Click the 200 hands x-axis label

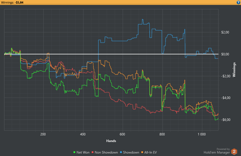pos(43,134)
